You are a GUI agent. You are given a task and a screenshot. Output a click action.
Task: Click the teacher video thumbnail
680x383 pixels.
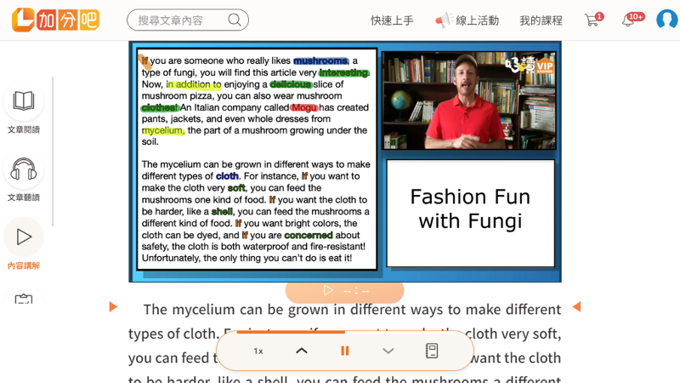pos(469,100)
